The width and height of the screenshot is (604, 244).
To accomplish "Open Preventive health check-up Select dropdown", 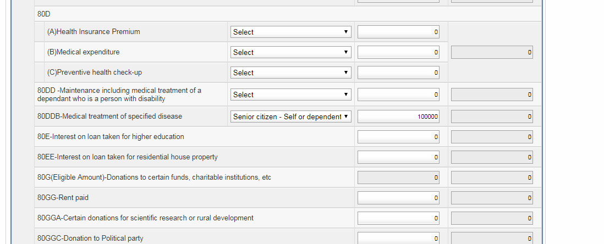I will (x=291, y=73).
